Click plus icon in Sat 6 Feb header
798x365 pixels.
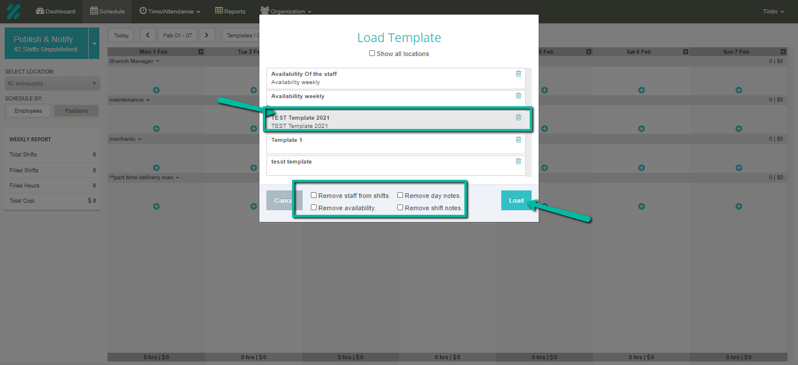pyautogui.click(x=686, y=52)
